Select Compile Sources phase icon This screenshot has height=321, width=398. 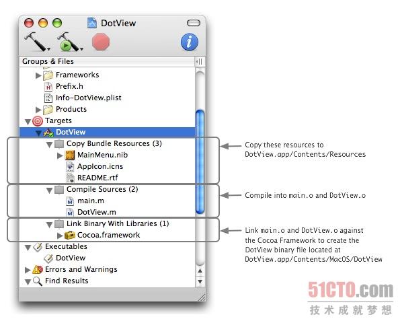point(59,190)
